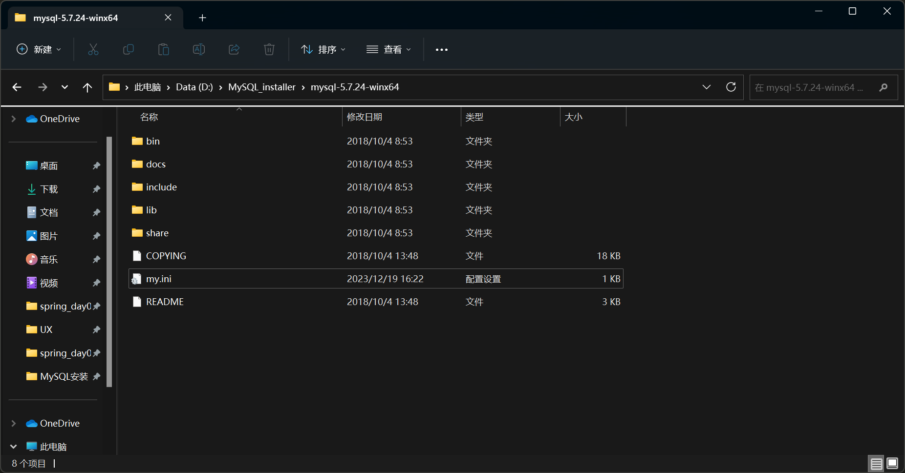Switch to details view in status bar
Screen dimensions: 905x473
tap(876, 463)
